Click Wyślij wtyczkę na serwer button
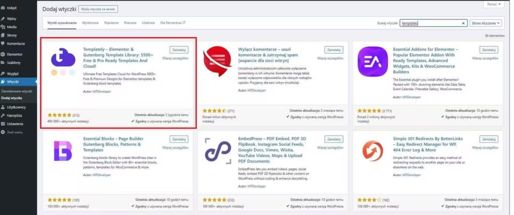514x215 pixels. point(98,9)
